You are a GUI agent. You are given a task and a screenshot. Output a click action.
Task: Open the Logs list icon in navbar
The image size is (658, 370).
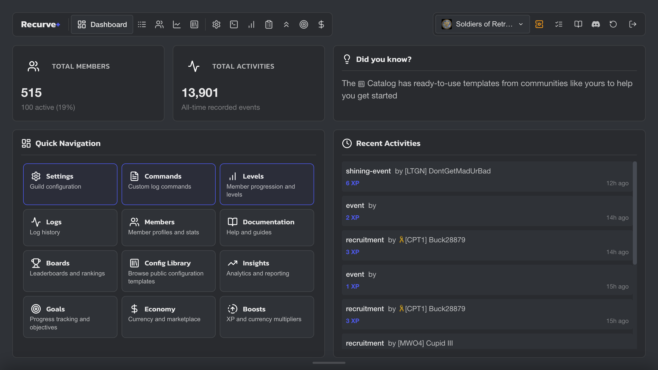click(142, 24)
